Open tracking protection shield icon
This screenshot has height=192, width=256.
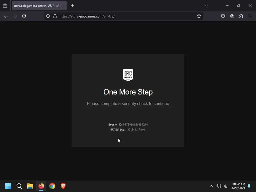coord(48,16)
